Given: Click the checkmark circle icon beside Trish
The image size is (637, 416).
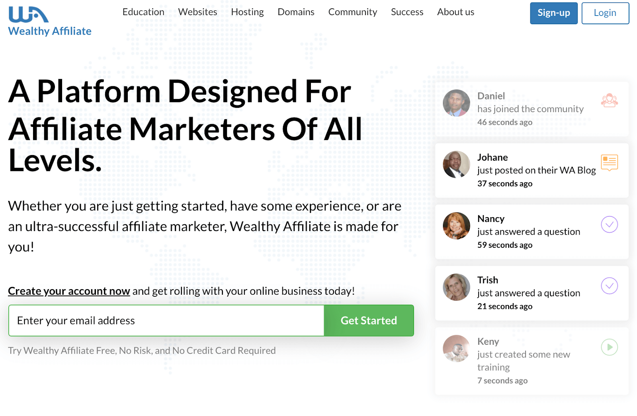Looking at the screenshot, I should pos(609,286).
